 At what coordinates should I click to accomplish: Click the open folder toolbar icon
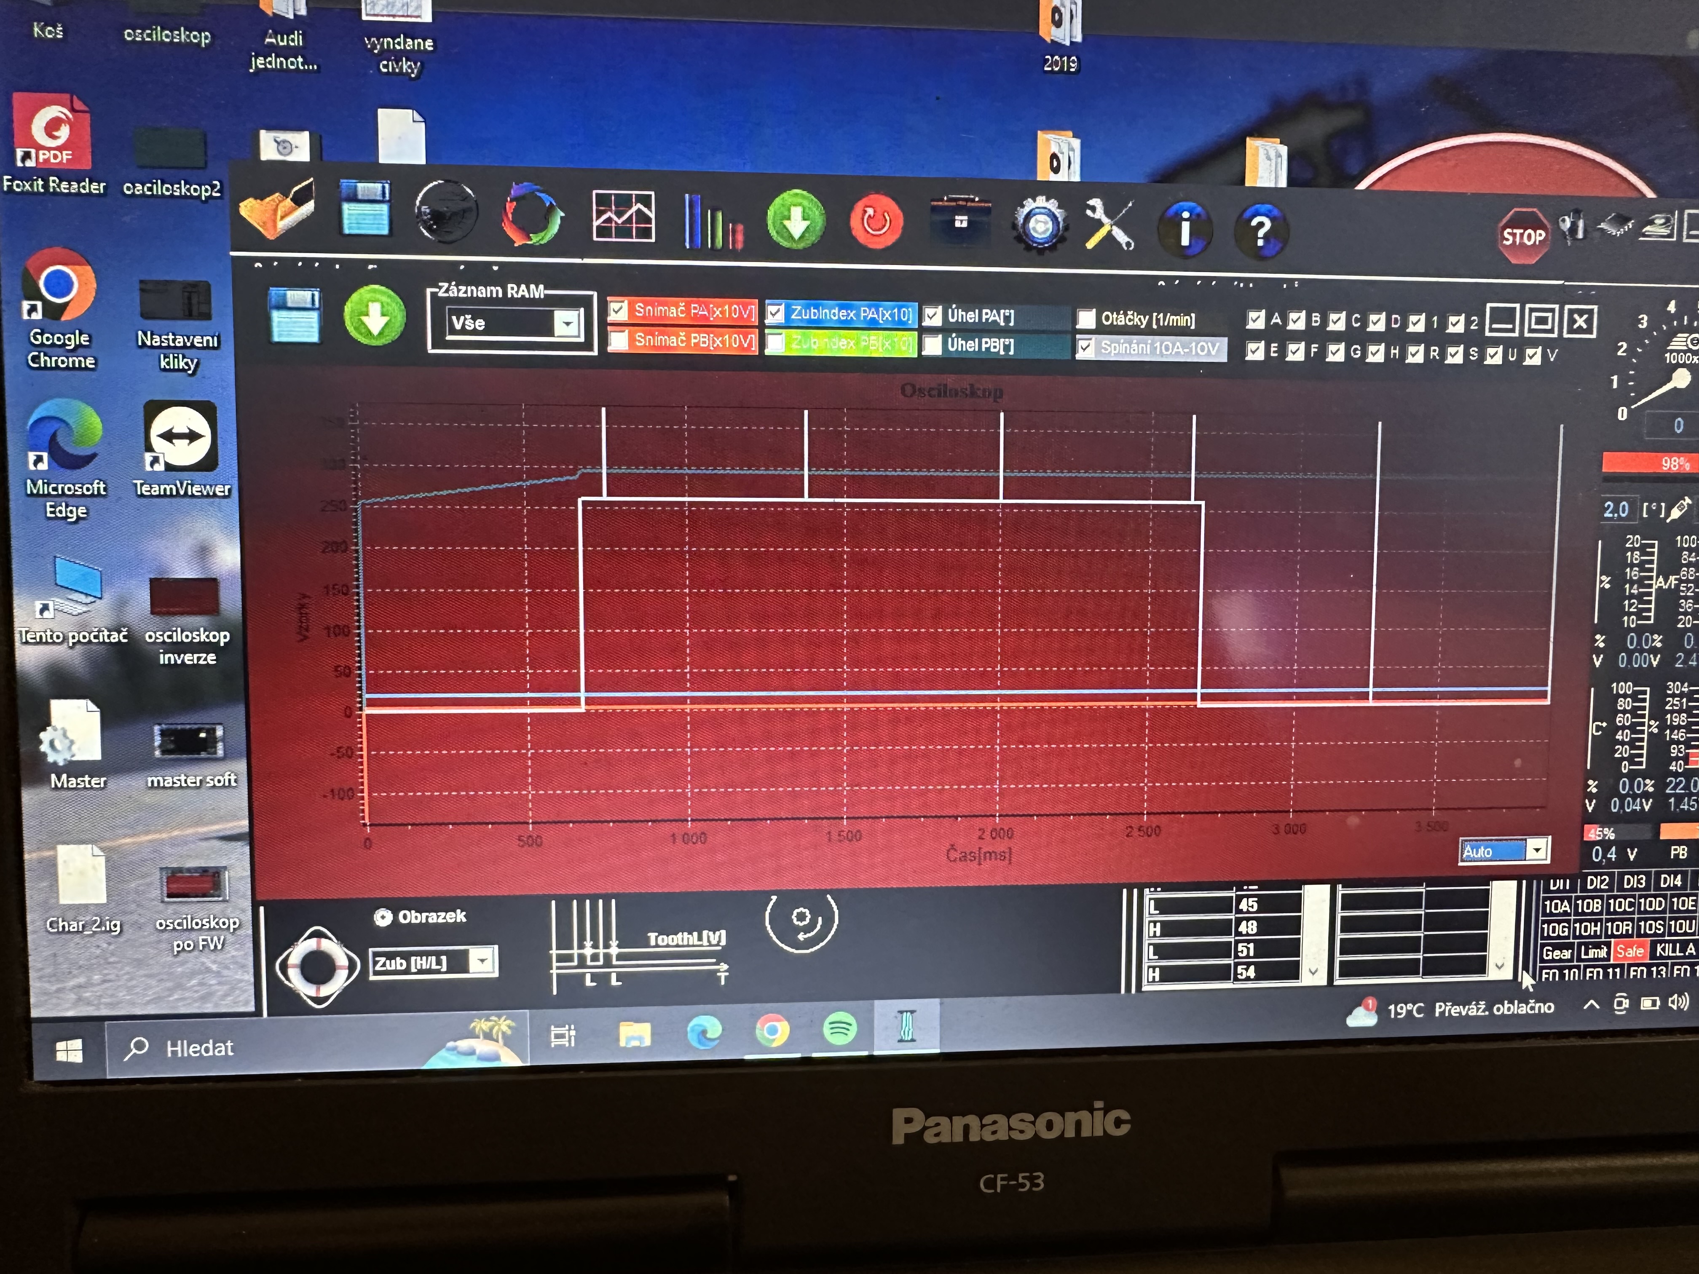click(277, 209)
